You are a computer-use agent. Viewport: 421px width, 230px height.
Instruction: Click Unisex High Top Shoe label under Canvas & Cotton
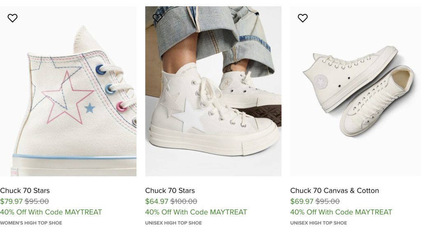tap(319, 223)
